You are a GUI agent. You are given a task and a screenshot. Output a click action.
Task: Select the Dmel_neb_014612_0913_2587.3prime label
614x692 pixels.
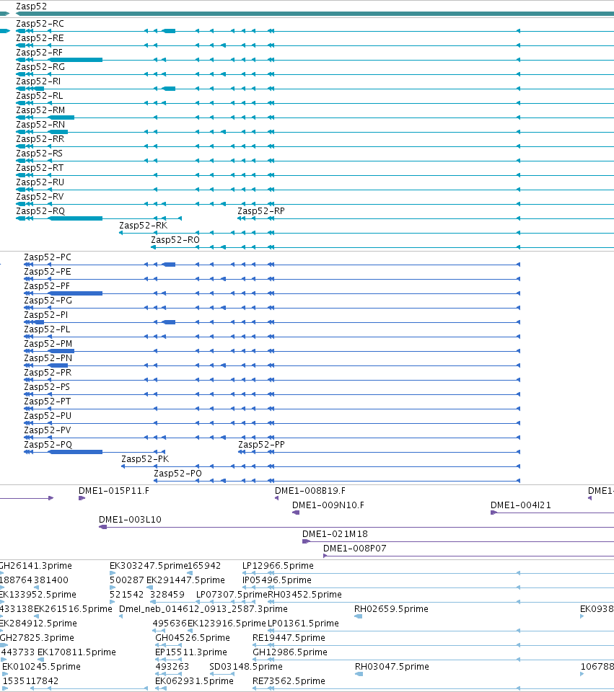203,609
